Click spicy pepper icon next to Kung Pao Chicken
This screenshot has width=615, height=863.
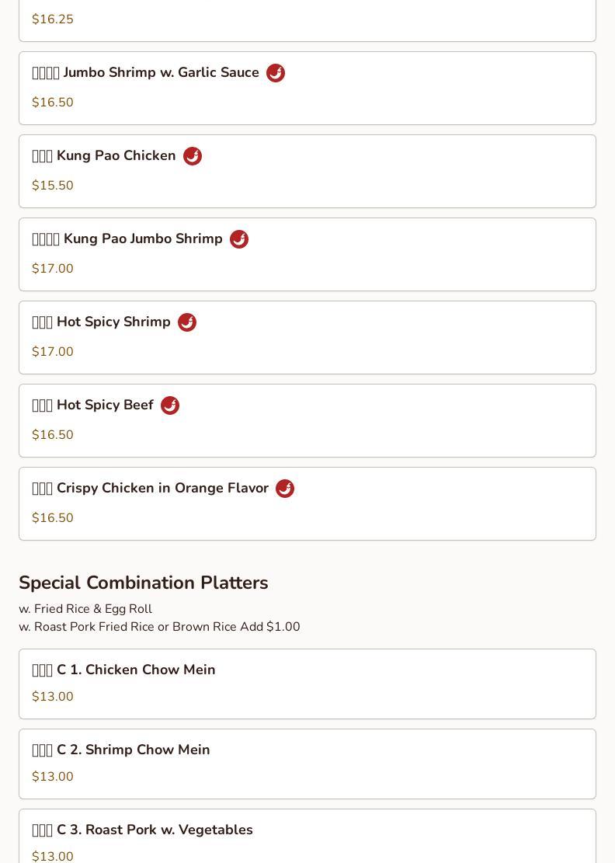[x=193, y=156]
